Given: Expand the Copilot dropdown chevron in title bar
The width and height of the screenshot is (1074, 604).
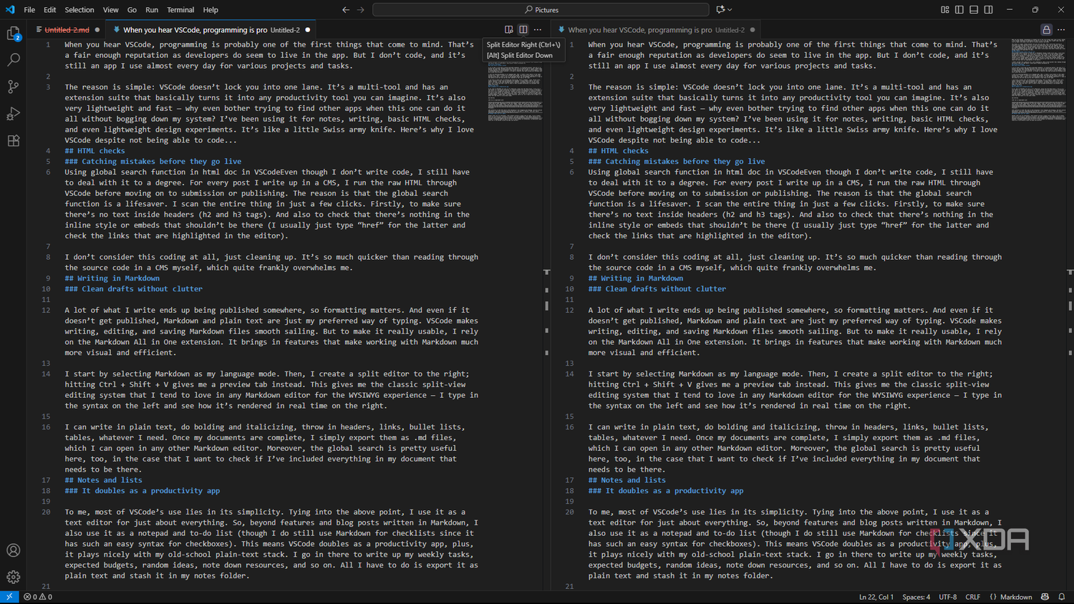Looking at the screenshot, I should [x=730, y=9].
